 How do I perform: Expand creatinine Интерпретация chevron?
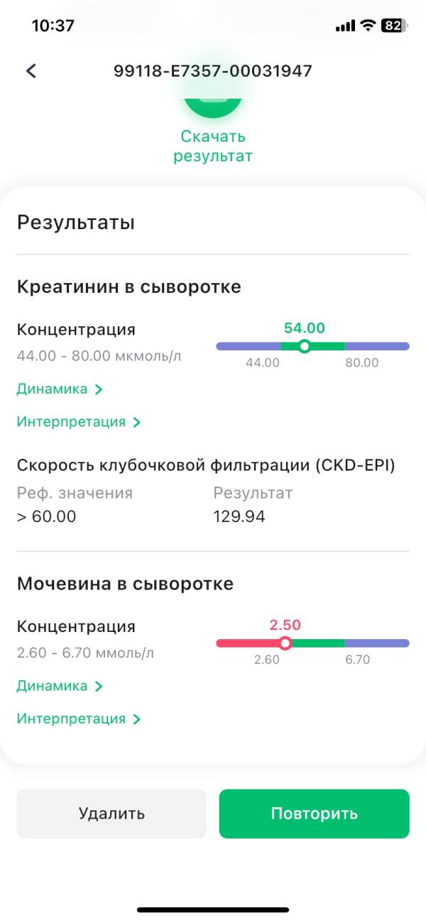(x=136, y=422)
